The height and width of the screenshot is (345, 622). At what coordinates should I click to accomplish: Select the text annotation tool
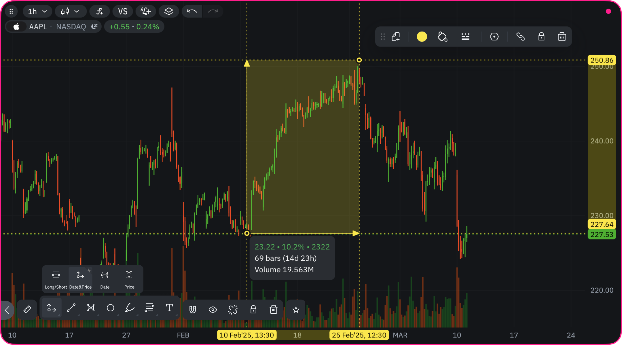click(x=169, y=308)
